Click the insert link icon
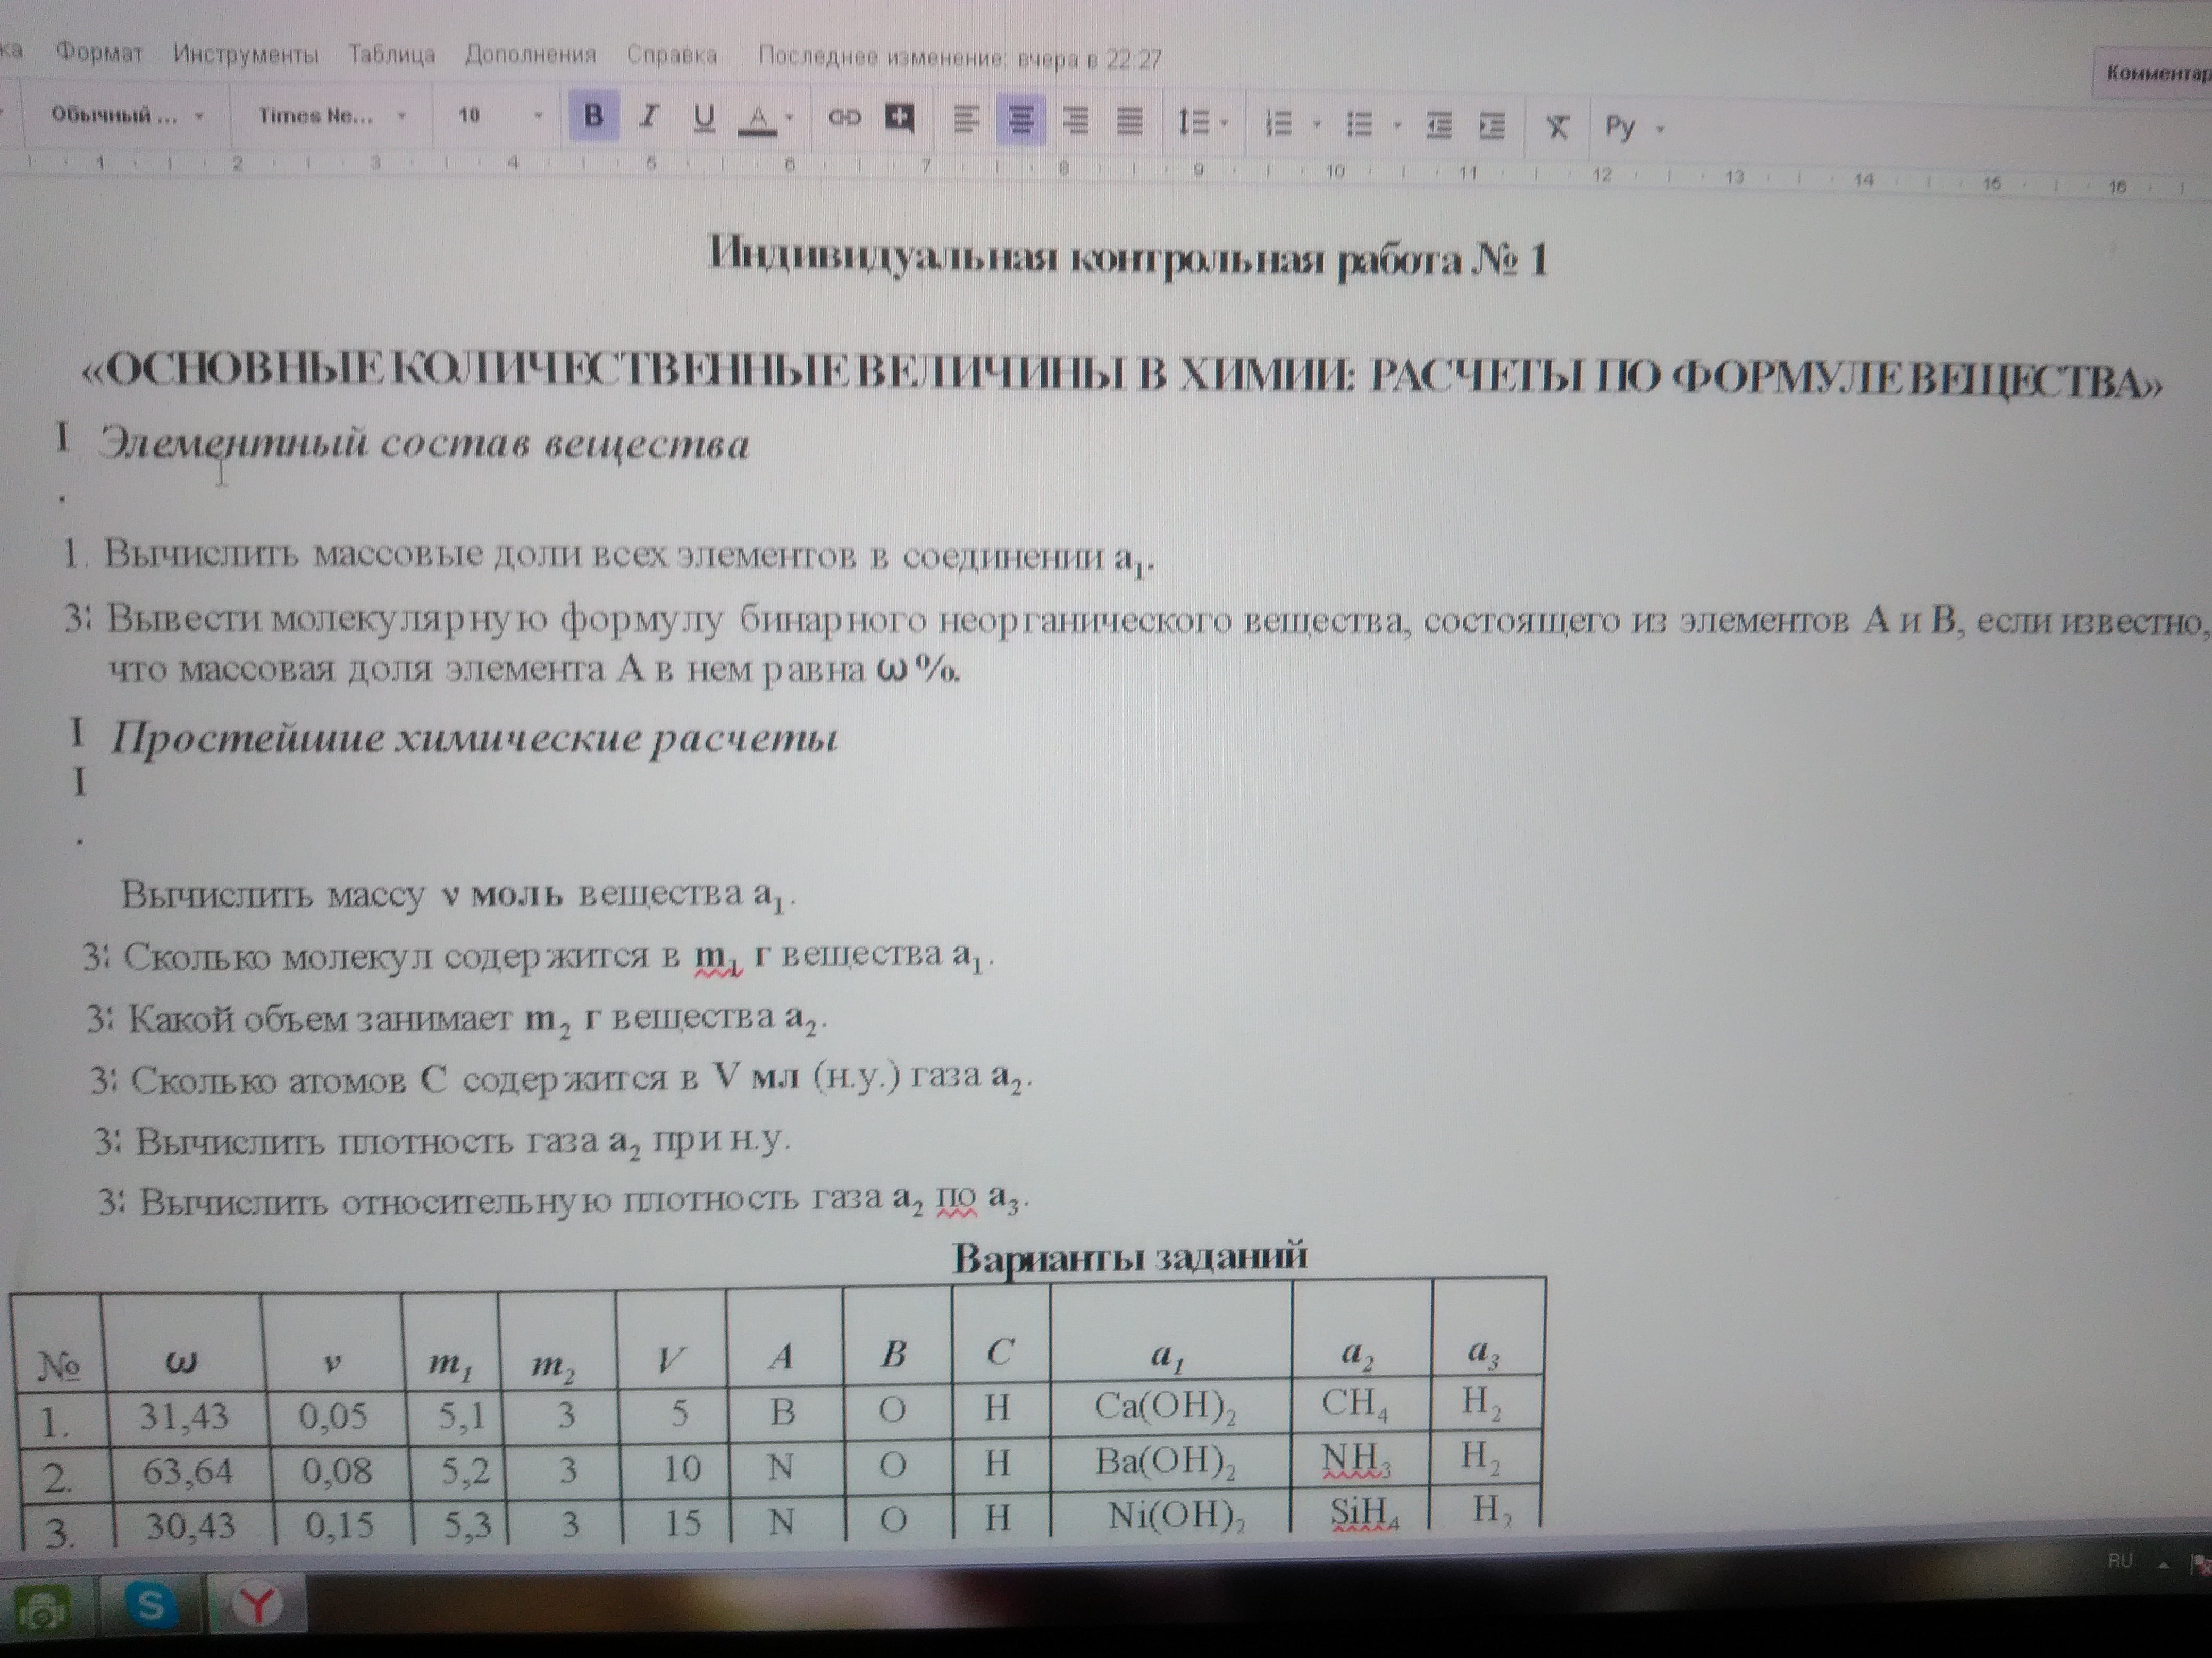2212x1658 pixels. [x=844, y=118]
